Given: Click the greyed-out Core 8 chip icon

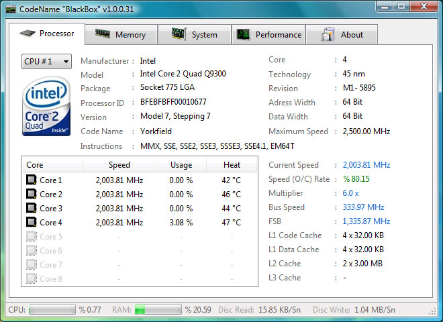Looking at the screenshot, I should pyautogui.click(x=32, y=279).
